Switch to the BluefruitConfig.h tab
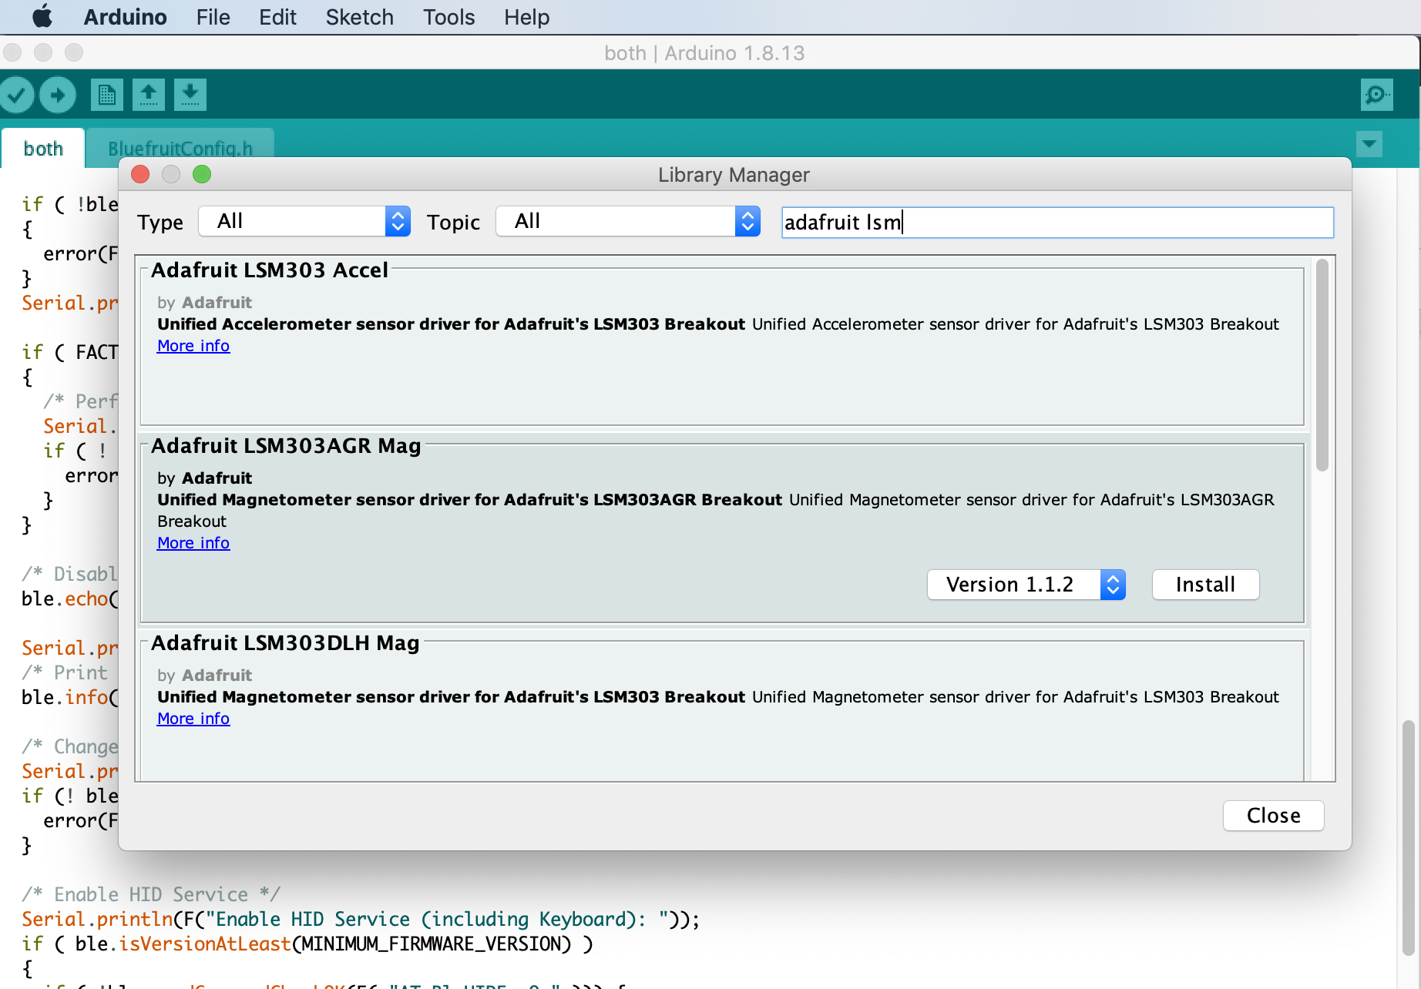The width and height of the screenshot is (1421, 989). (x=180, y=148)
